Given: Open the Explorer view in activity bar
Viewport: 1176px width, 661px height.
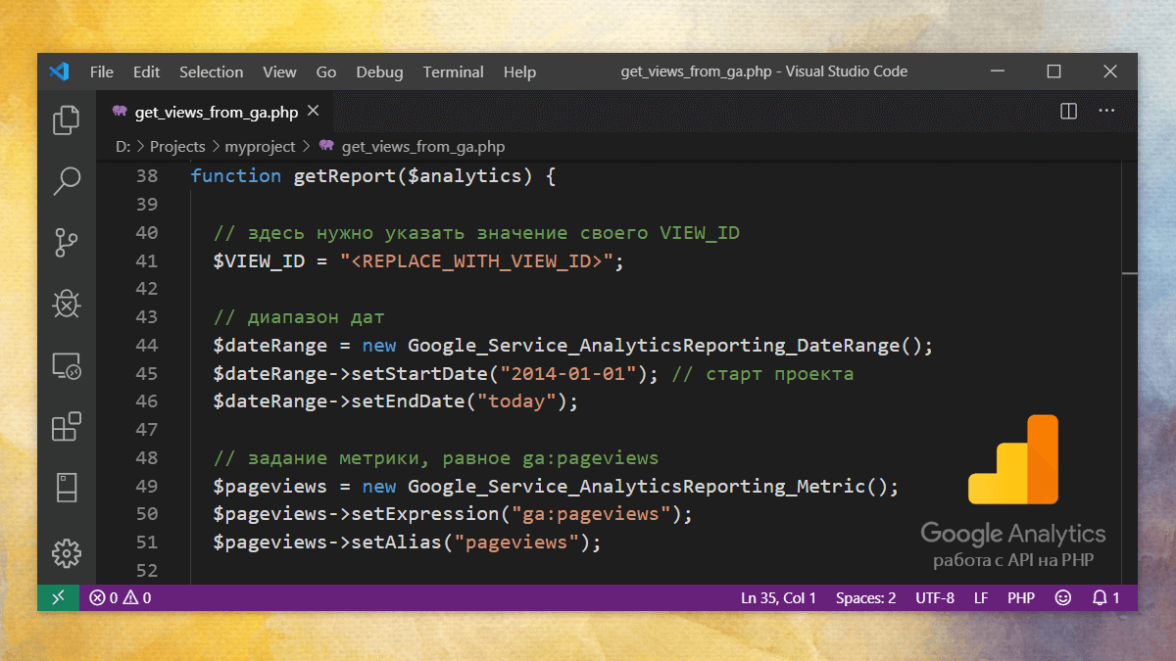Looking at the screenshot, I should (67, 119).
